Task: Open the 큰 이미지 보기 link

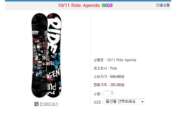Action: click(49, 104)
